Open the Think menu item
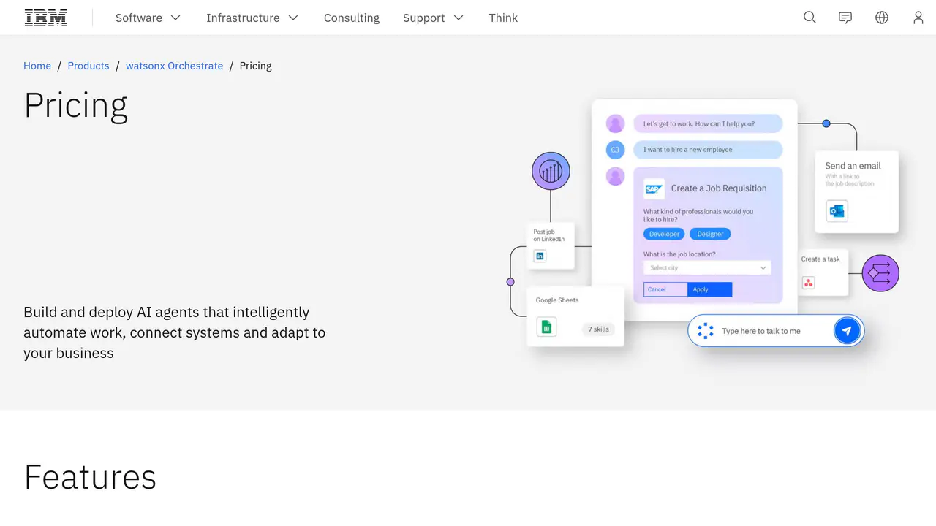 (x=503, y=18)
